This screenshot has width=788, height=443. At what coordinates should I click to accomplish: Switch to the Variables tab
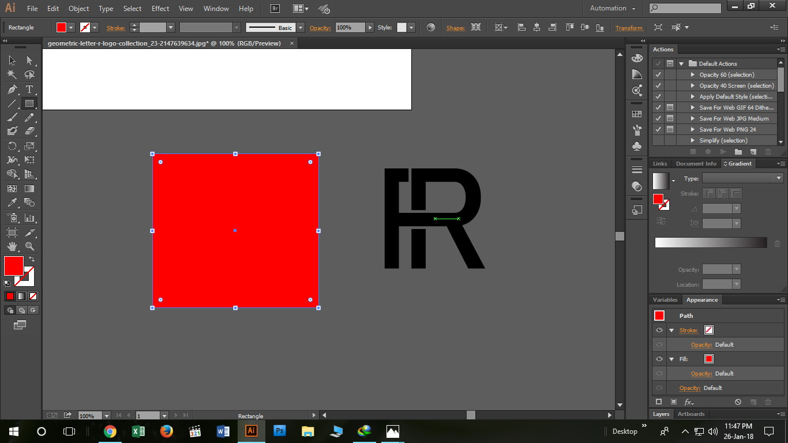[665, 300]
